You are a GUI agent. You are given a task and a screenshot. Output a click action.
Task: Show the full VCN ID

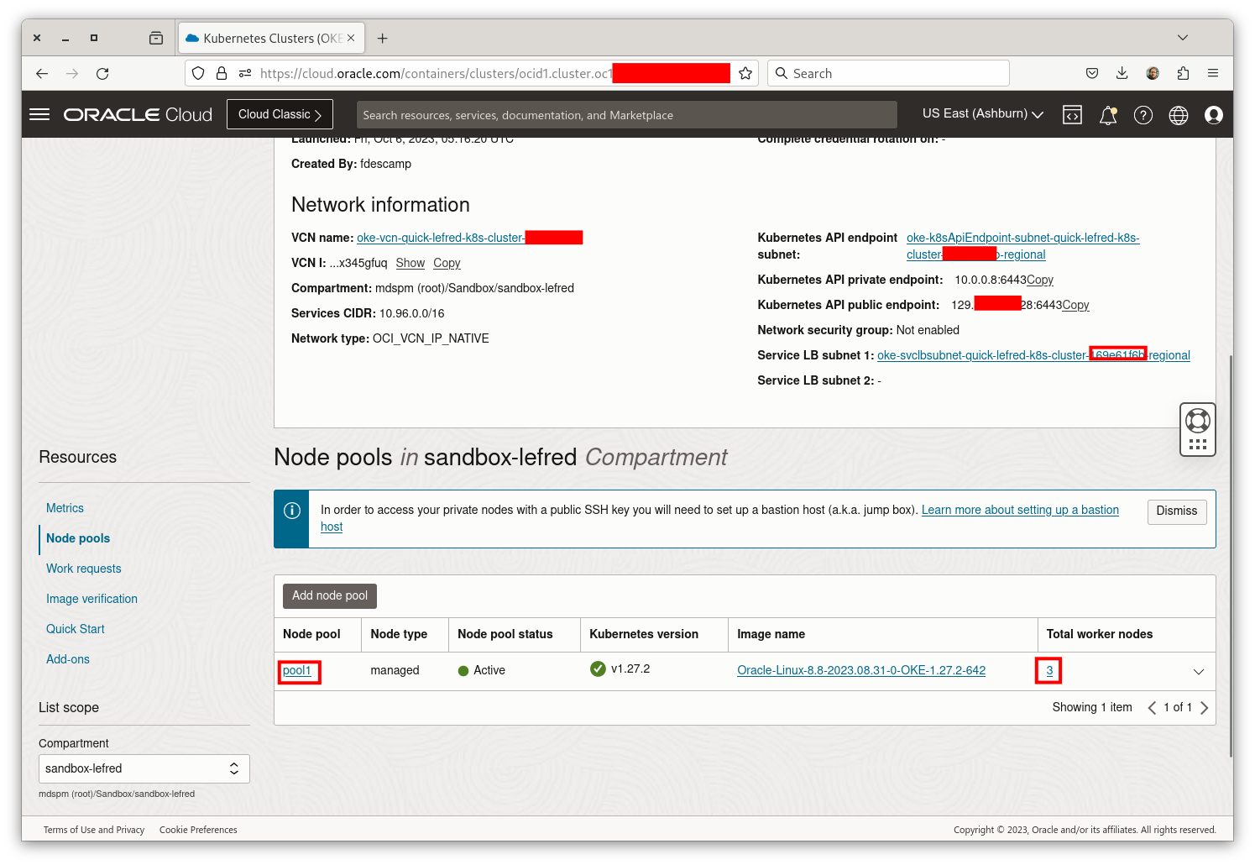click(x=410, y=263)
